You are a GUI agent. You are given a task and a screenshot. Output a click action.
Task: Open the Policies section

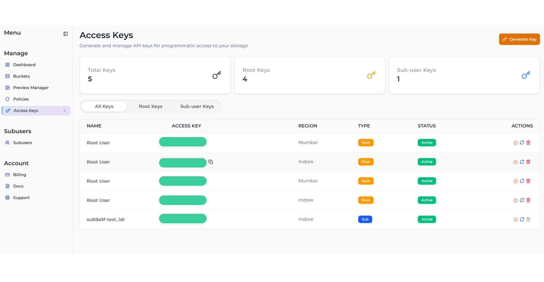pos(21,99)
